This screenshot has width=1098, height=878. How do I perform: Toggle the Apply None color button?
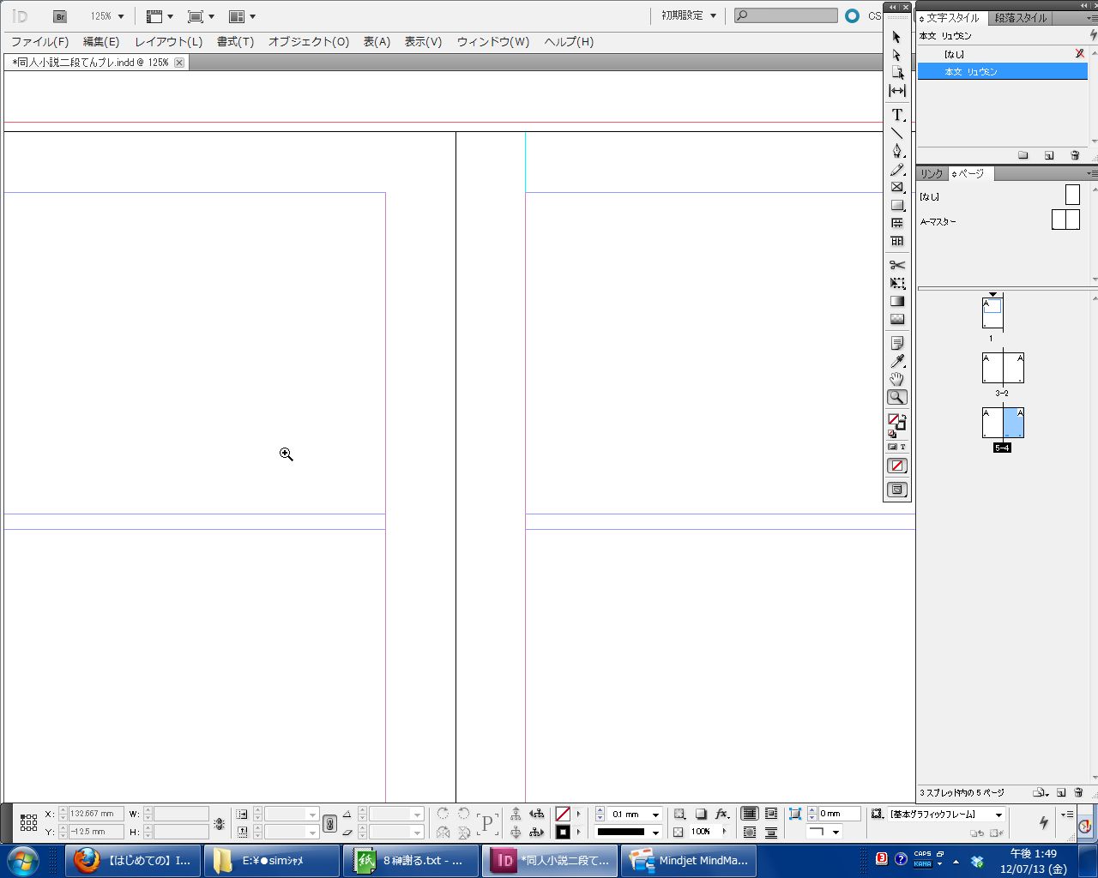click(x=896, y=466)
